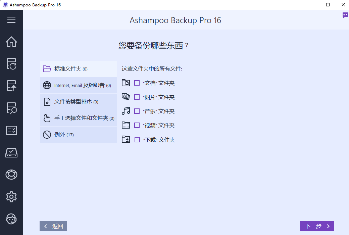This screenshot has height=235, width=349.
Task: Go to the Home sidebar icon
Action: pos(11,42)
